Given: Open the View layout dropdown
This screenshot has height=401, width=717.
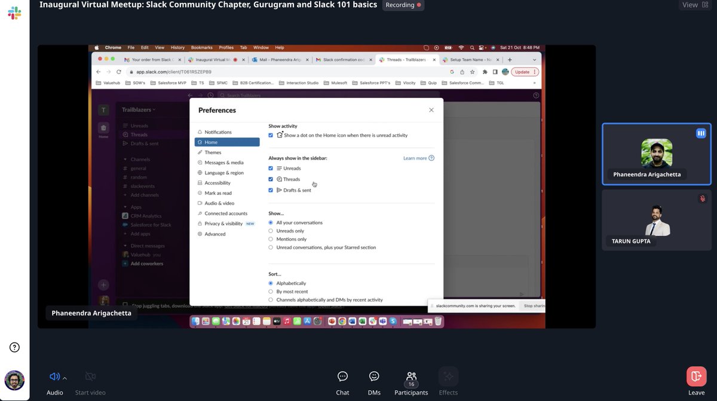Looking at the screenshot, I should (x=695, y=4).
